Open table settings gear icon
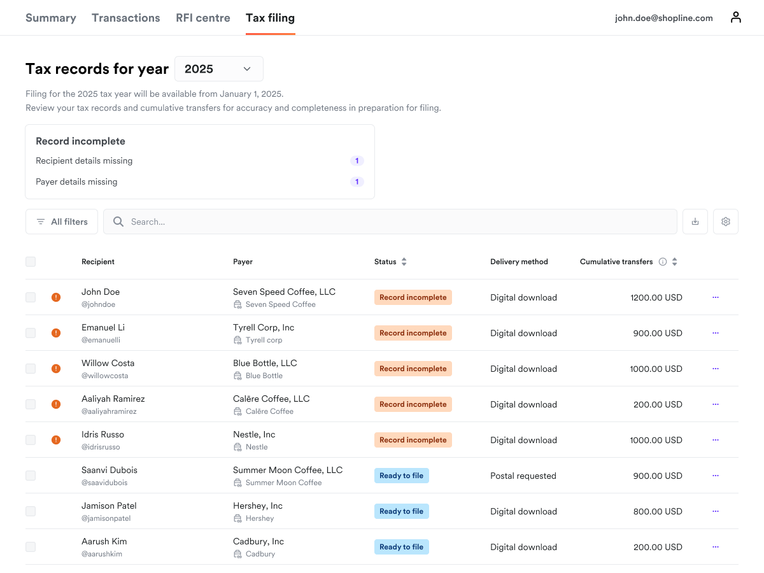Image resolution: width=764 pixels, height=573 pixels. pyautogui.click(x=726, y=222)
